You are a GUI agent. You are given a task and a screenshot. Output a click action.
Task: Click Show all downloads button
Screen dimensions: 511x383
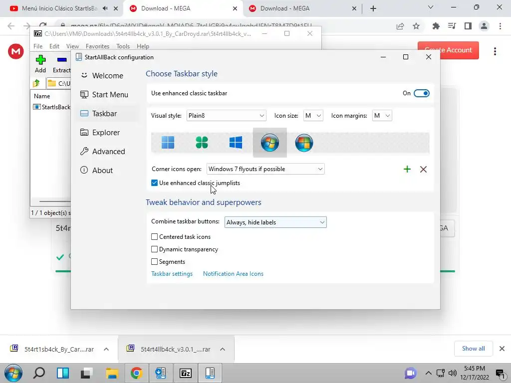pyautogui.click(x=473, y=349)
